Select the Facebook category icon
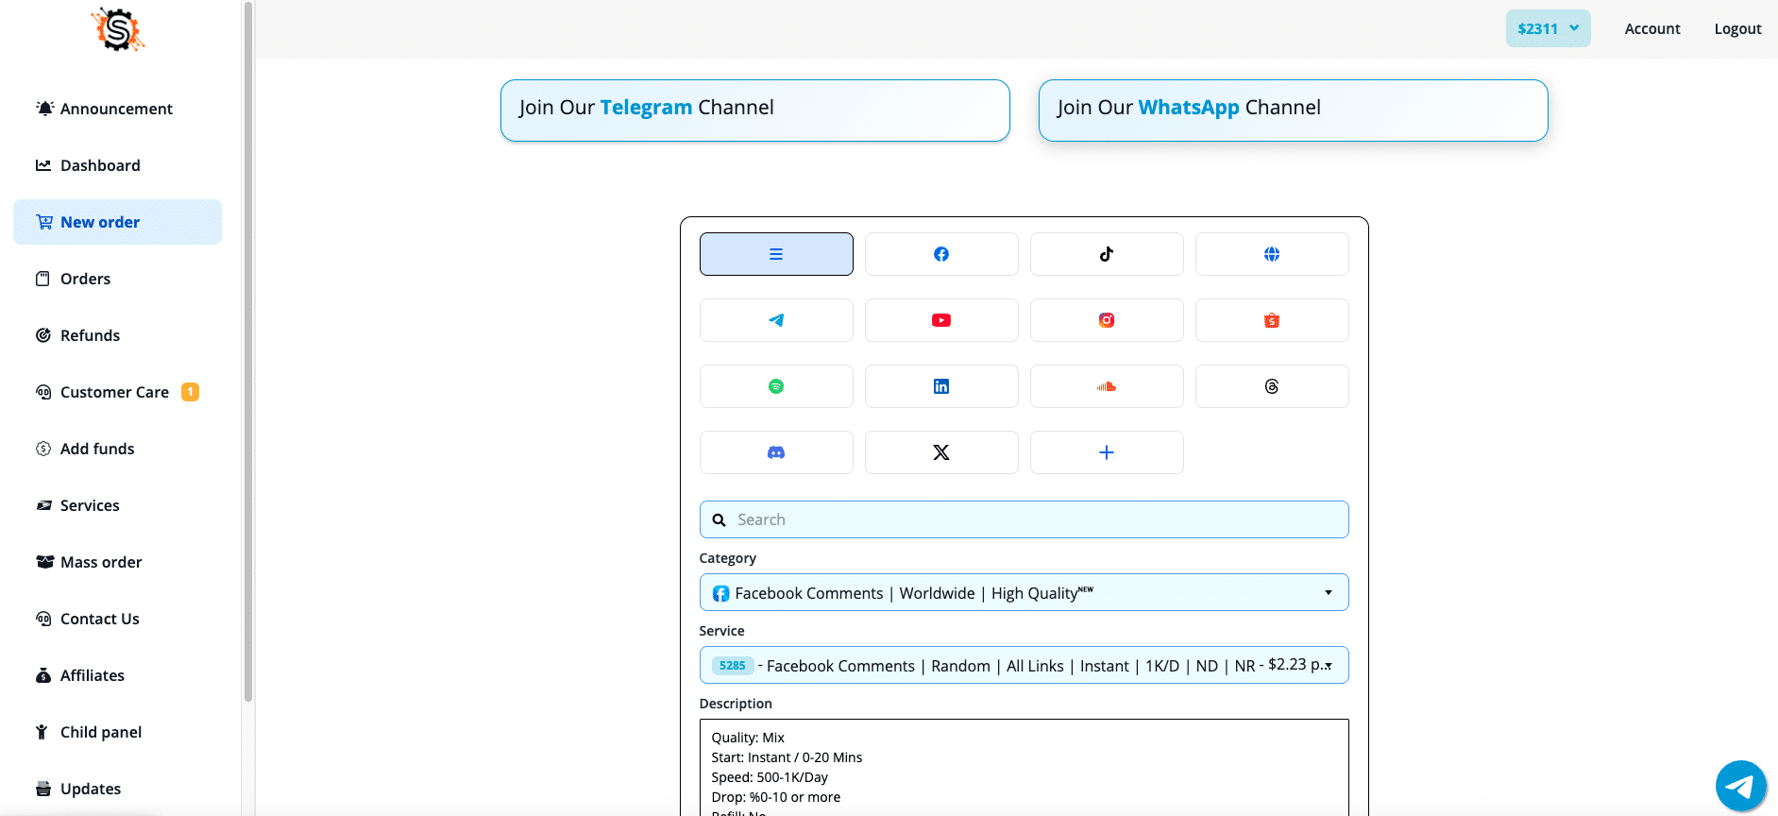Image resolution: width=1778 pixels, height=816 pixels. point(940,254)
